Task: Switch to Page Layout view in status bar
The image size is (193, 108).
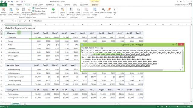Action: (x=162, y=107)
